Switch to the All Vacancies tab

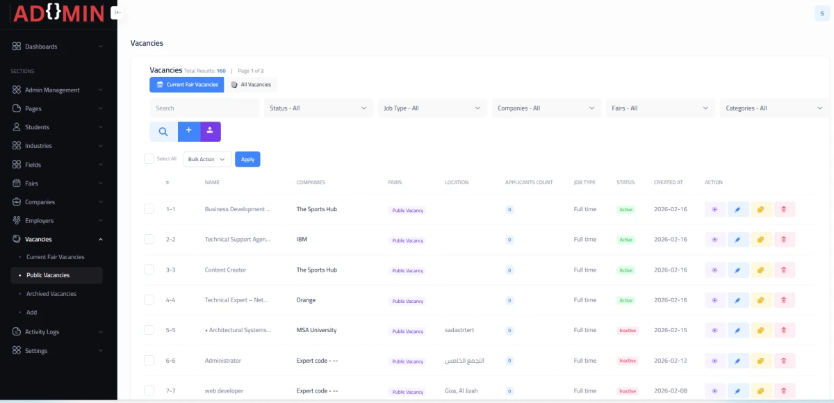(250, 85)
